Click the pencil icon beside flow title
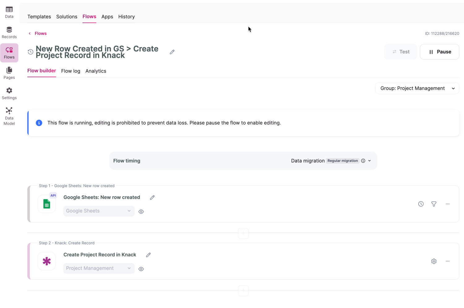Screen dimensions: 464x308 (x=172, y=52)
